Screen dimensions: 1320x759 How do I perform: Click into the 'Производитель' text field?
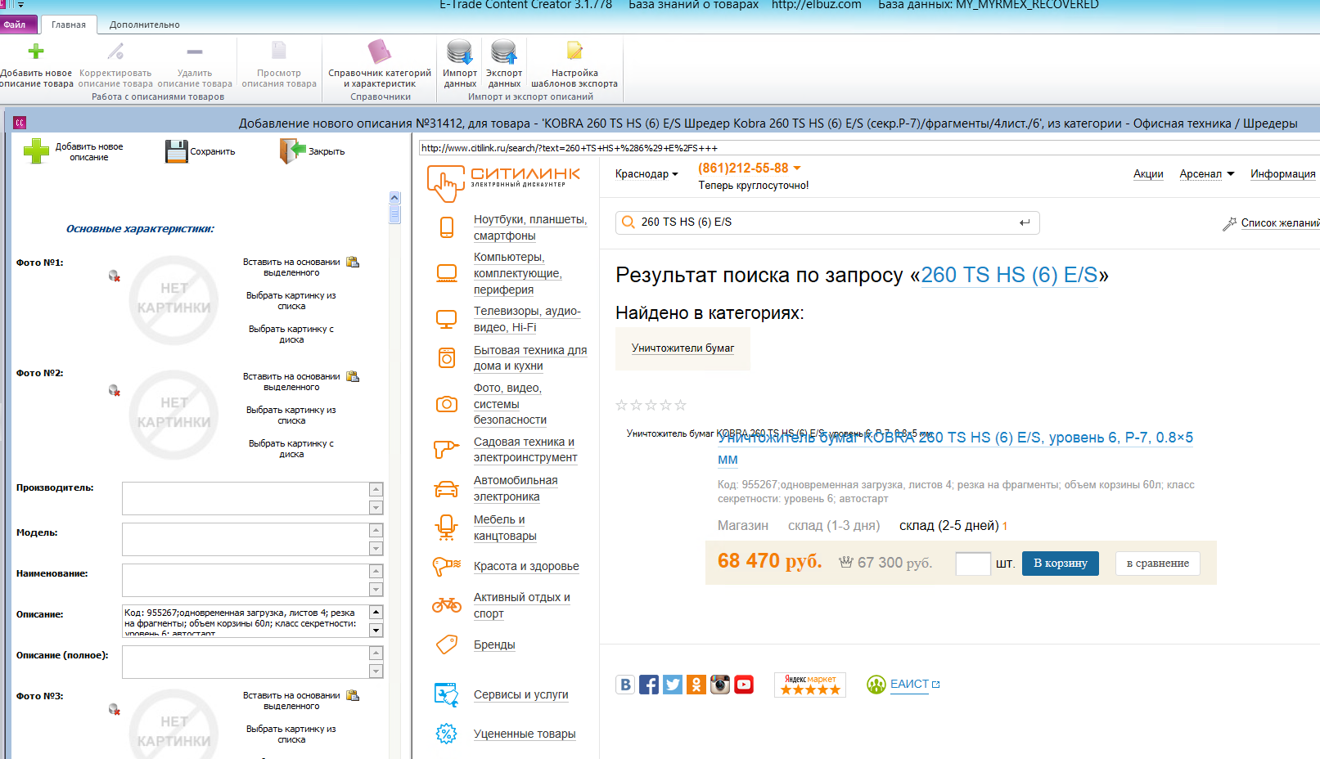(x=246, y=498)
